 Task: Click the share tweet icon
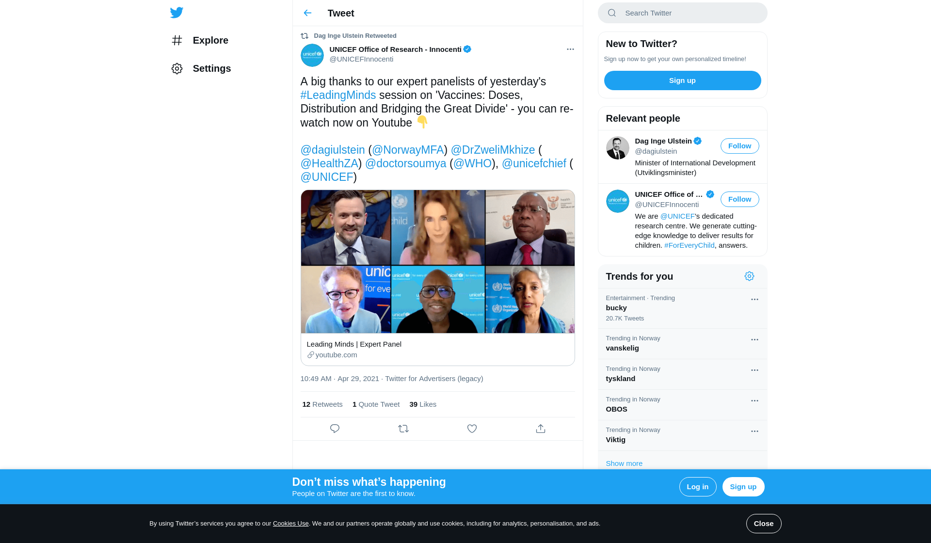click(541, 429)
